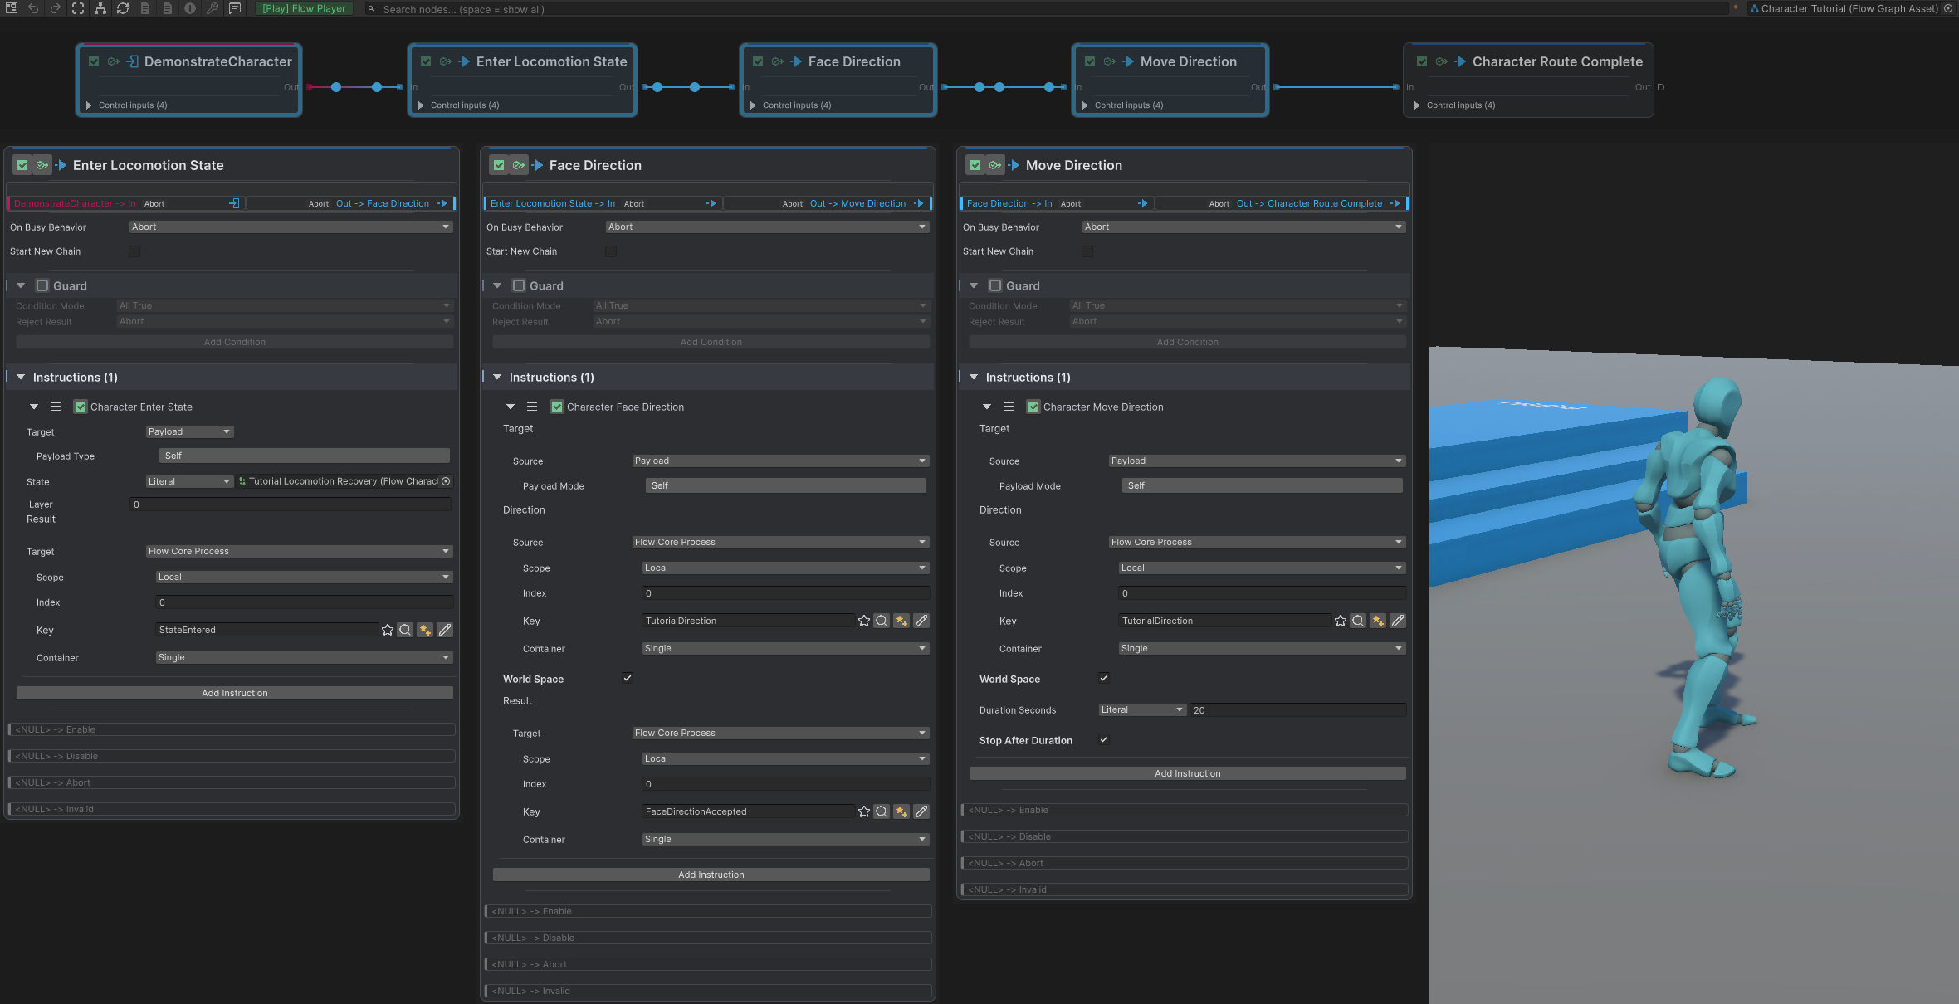
Task: Click the magnifier icon beside StateEntered key
Action: click(x=405, y=631)
